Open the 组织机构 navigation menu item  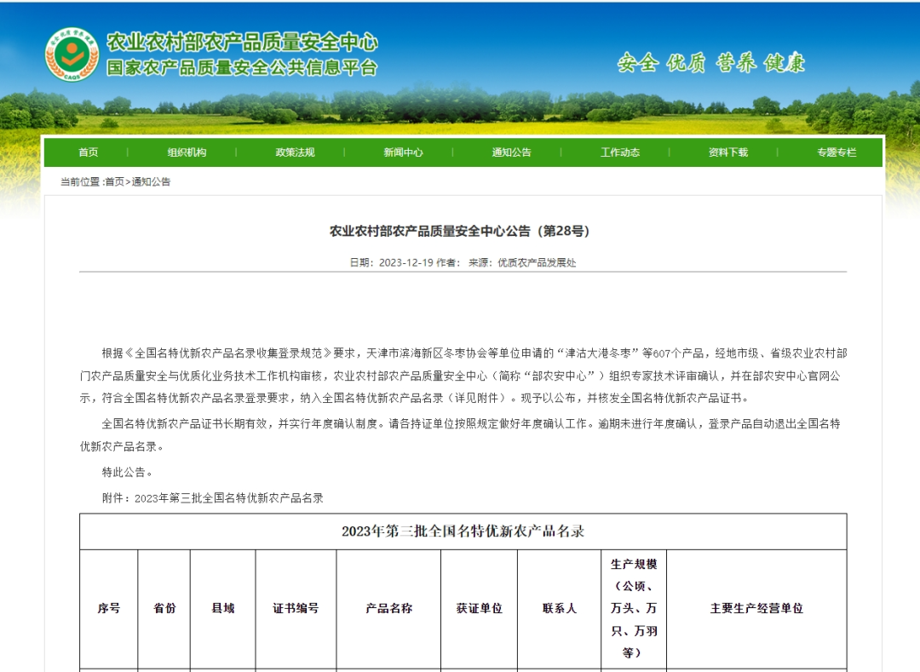tap(187, 152)
